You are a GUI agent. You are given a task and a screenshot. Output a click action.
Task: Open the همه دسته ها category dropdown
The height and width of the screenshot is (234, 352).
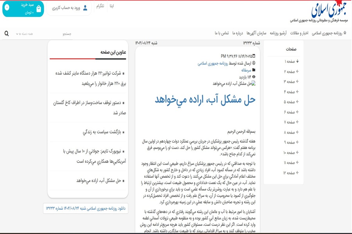pos(24,34)
